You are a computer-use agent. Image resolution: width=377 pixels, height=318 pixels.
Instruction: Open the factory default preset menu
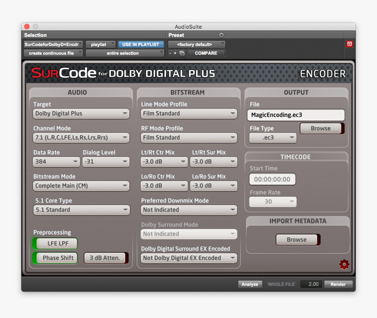196,44
